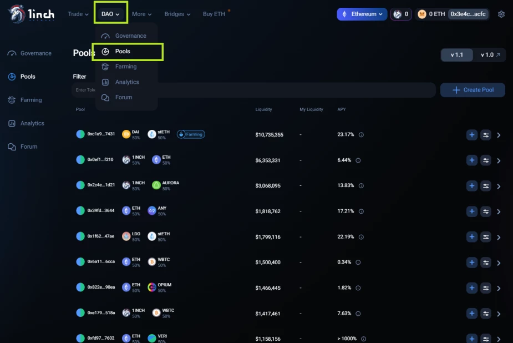The height and width of the screenshot is (343, 513).
Task: Show APY info for 0.34% pool
Action: point(358,262)
